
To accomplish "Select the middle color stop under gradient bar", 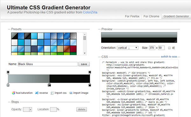I will tap(49, 85).
